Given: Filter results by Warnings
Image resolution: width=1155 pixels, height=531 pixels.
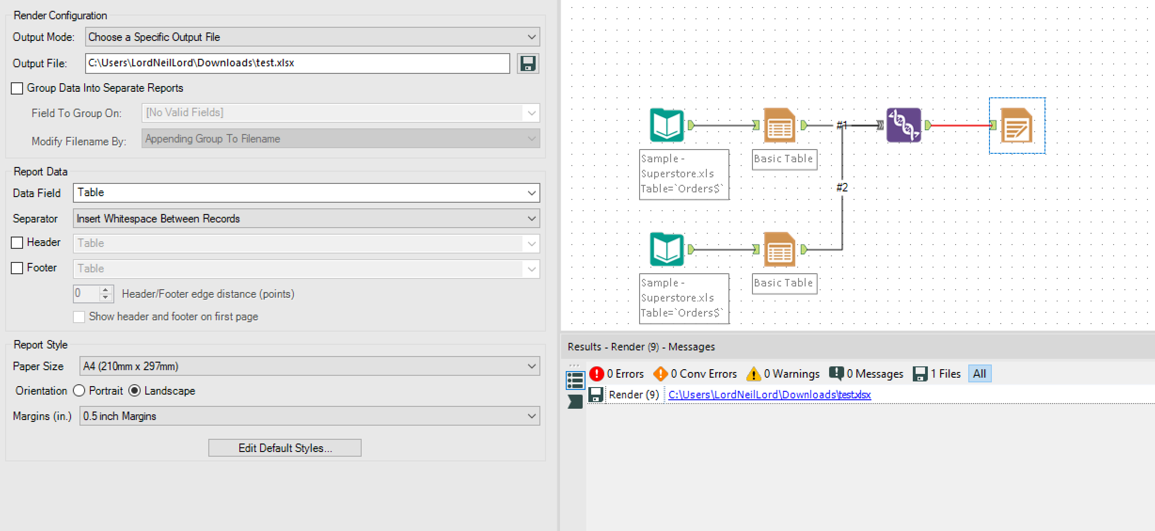Looking at the screenshot, I should coord(783,374).
